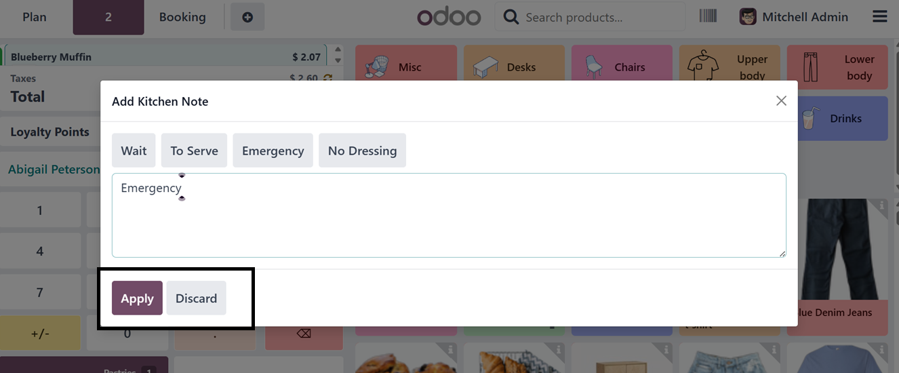Image resolution: width=899 pixels, height=373 pixels.
Task: Select the Chairs category icon
Action: (593, 66)
